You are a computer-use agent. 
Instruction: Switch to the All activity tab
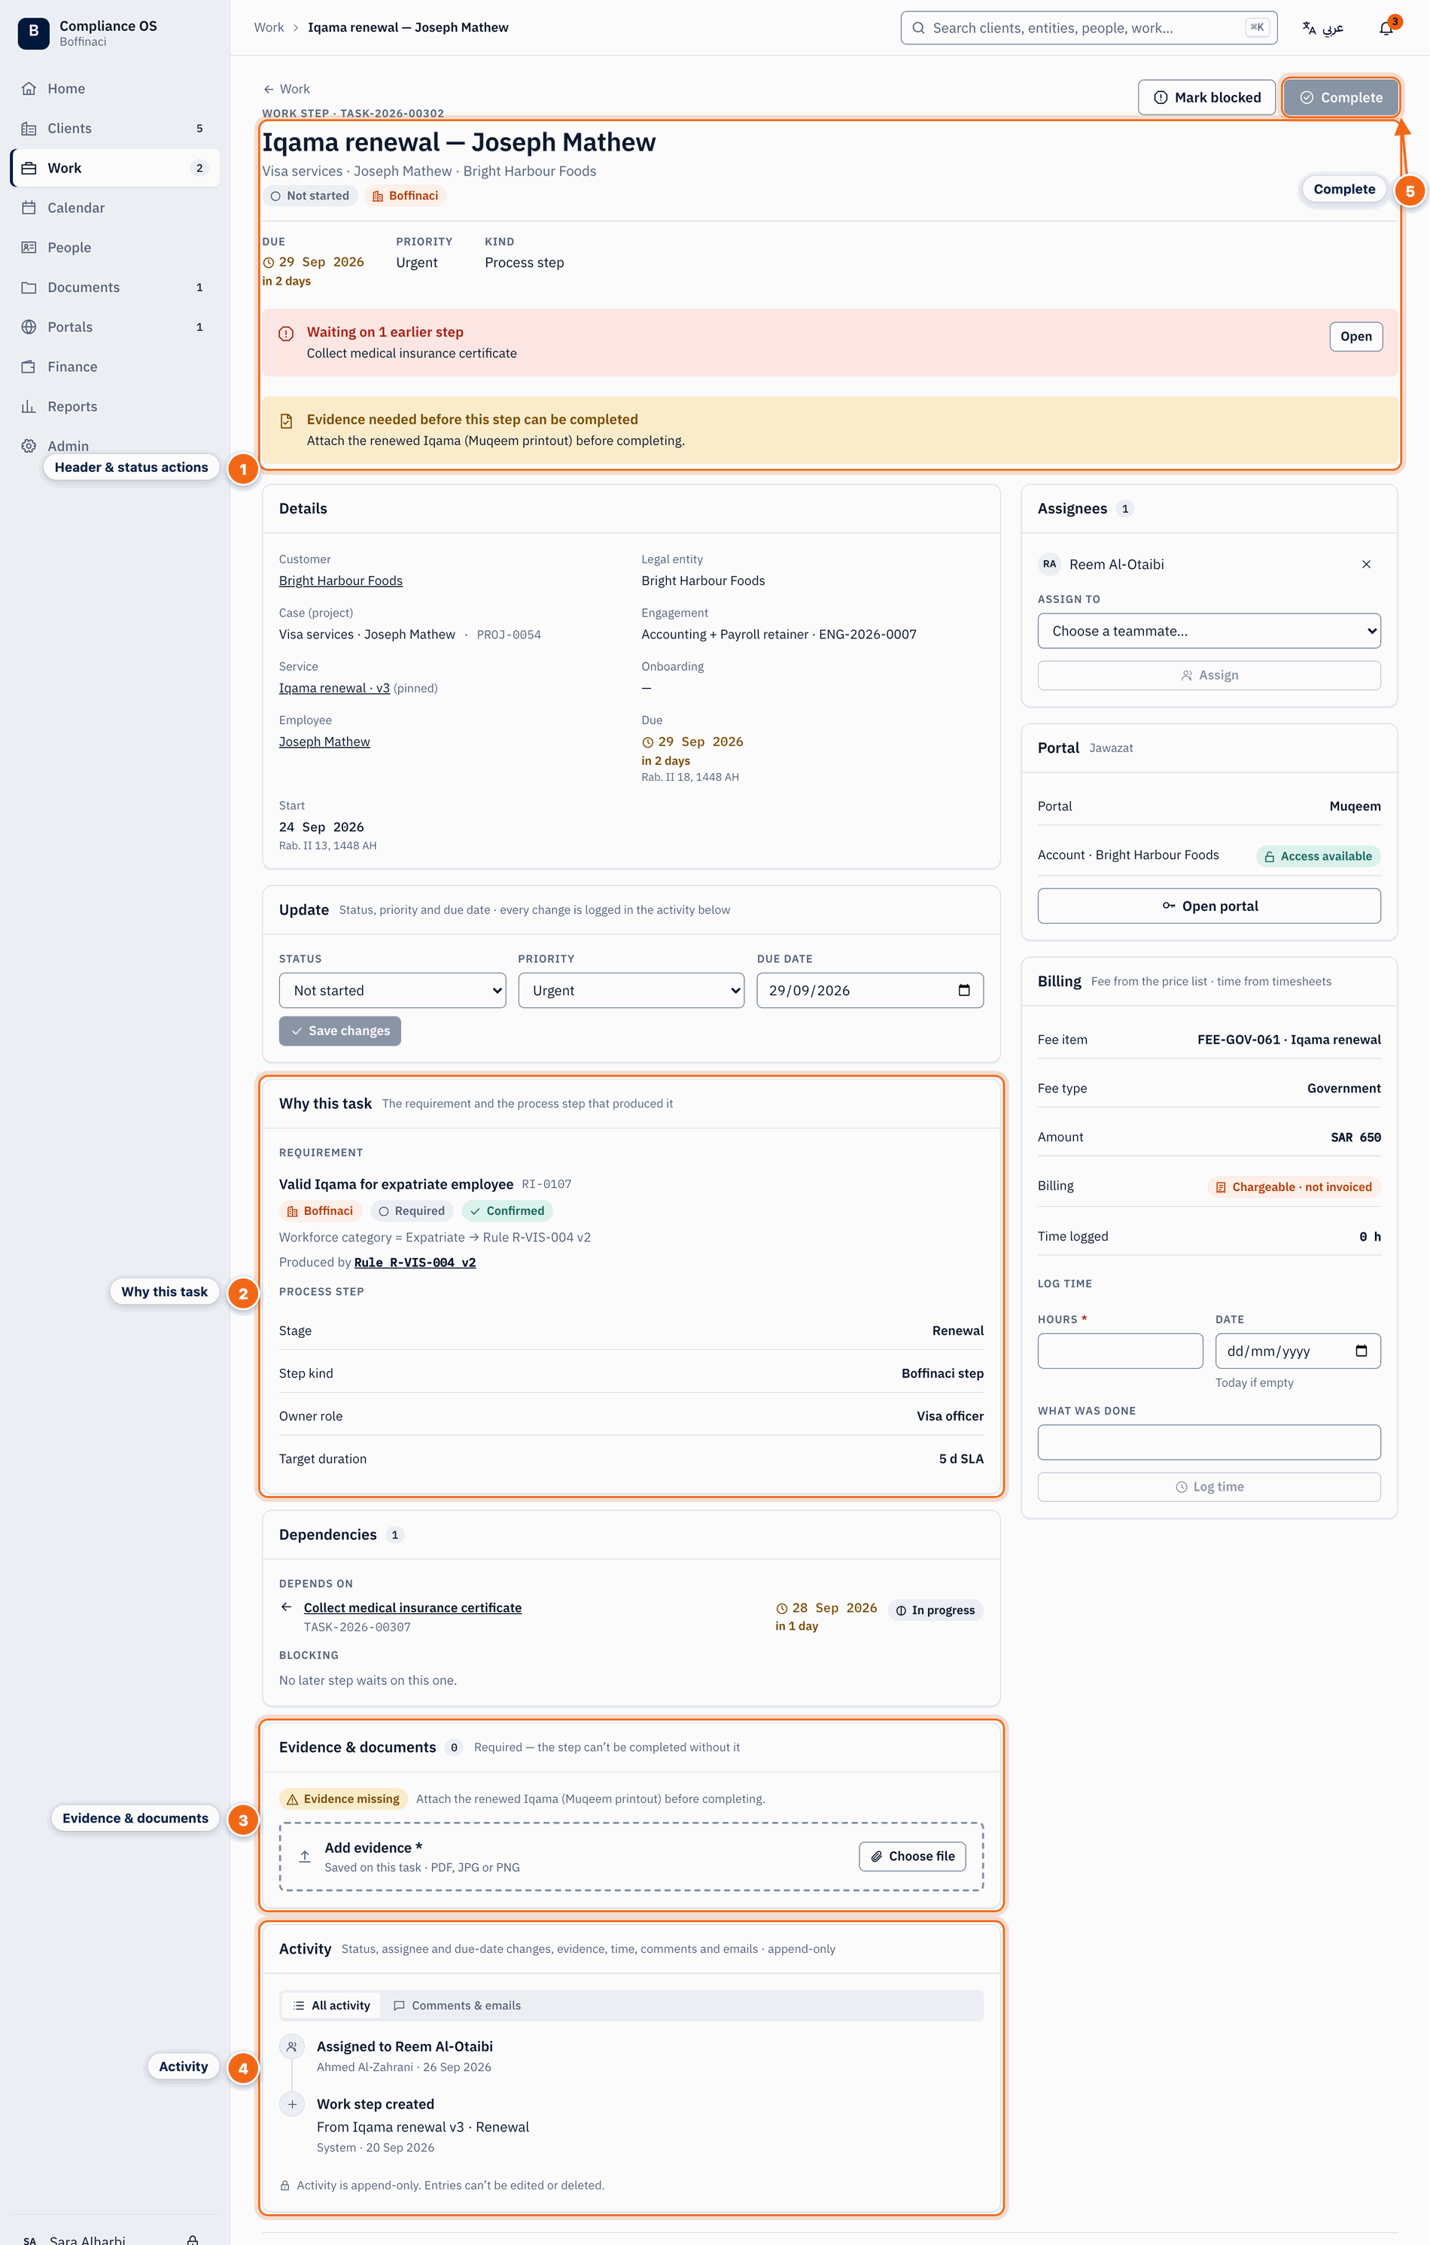(x=331, y=2006)
